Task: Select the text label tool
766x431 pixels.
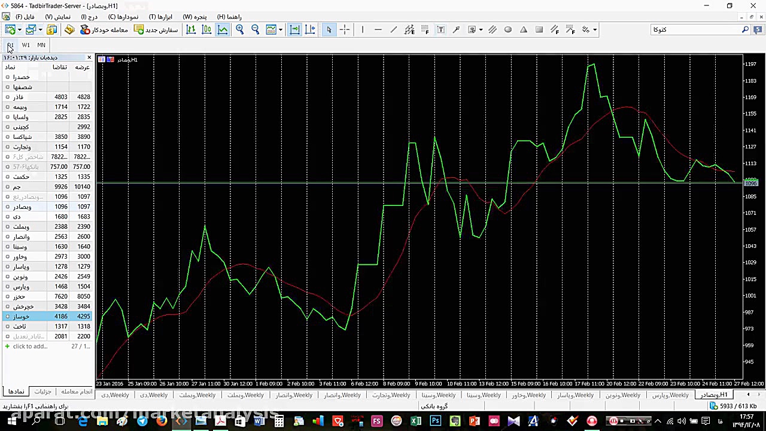Action: tap(441, 29)
